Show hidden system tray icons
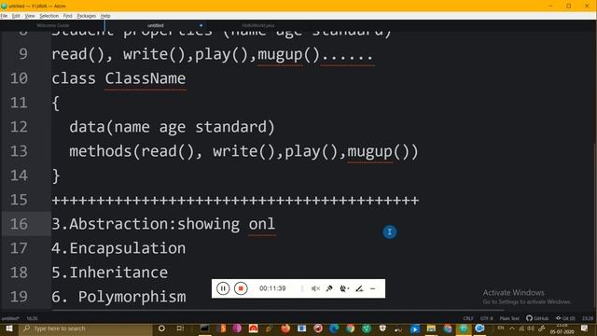597x336 pixels. (x=512, y=329)
